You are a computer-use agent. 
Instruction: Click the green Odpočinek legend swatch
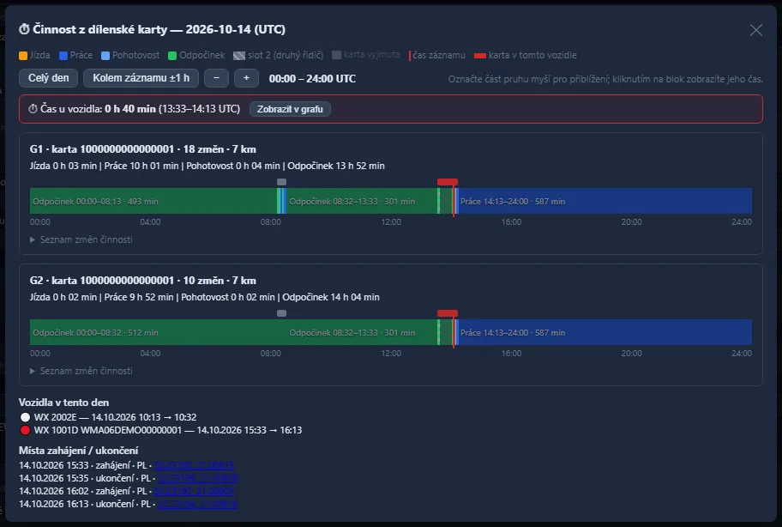(172, 56)
